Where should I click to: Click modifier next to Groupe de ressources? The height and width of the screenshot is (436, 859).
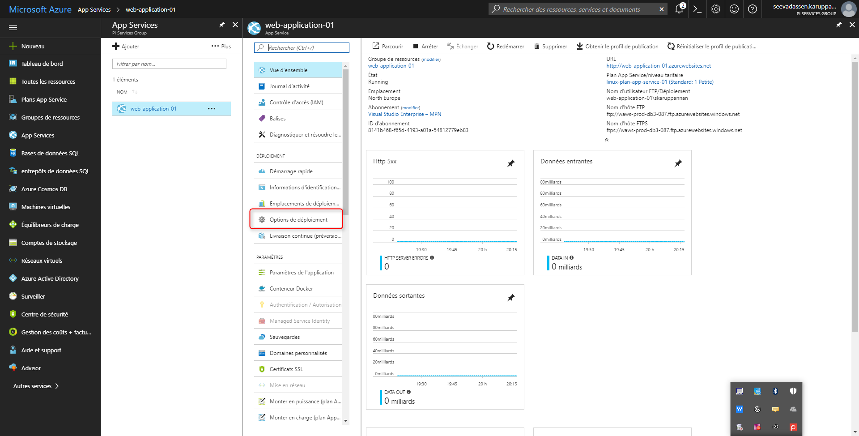point(431,60)
